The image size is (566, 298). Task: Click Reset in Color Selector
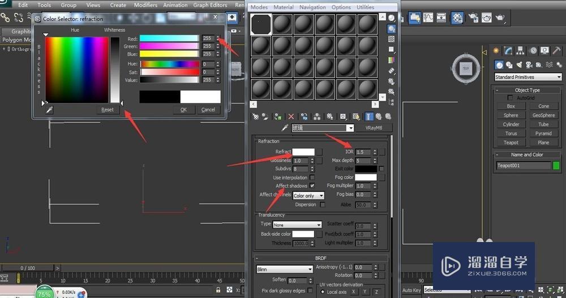(107, 110)
